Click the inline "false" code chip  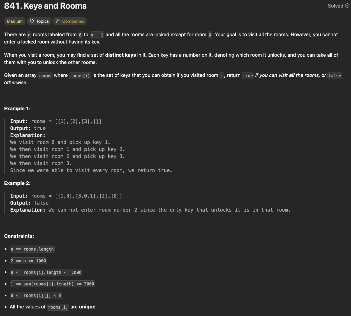334,75
